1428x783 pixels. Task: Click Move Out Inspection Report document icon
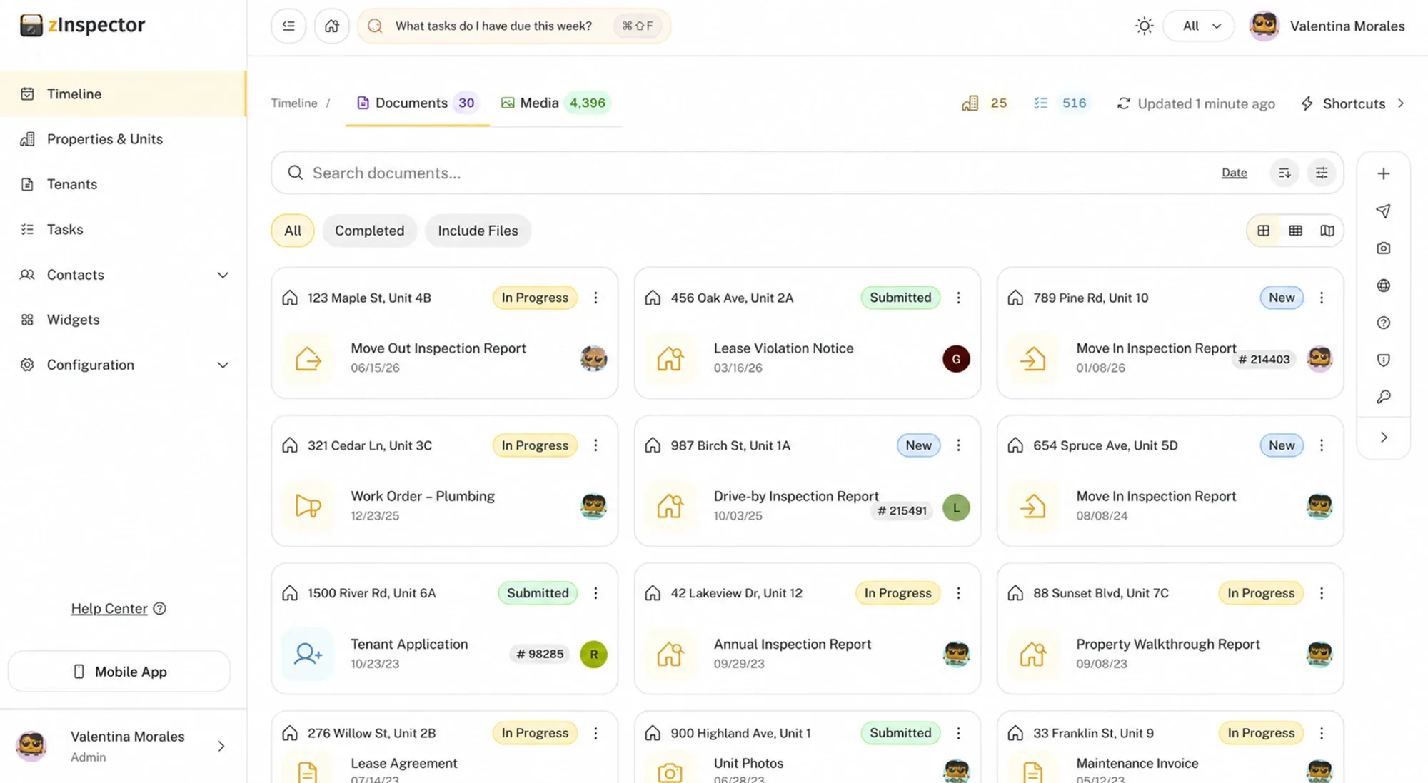tap(308, 358)
